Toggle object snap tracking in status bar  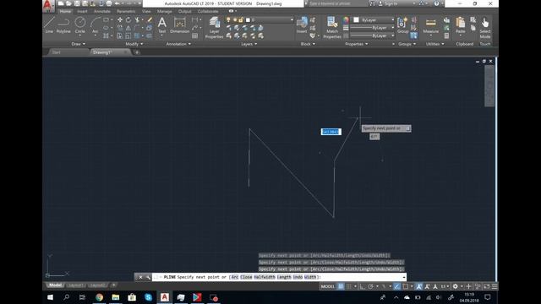pyautogui.click(x=397, y=286)
